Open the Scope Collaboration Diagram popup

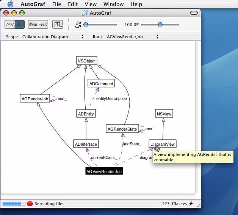(x=52, y=37)
